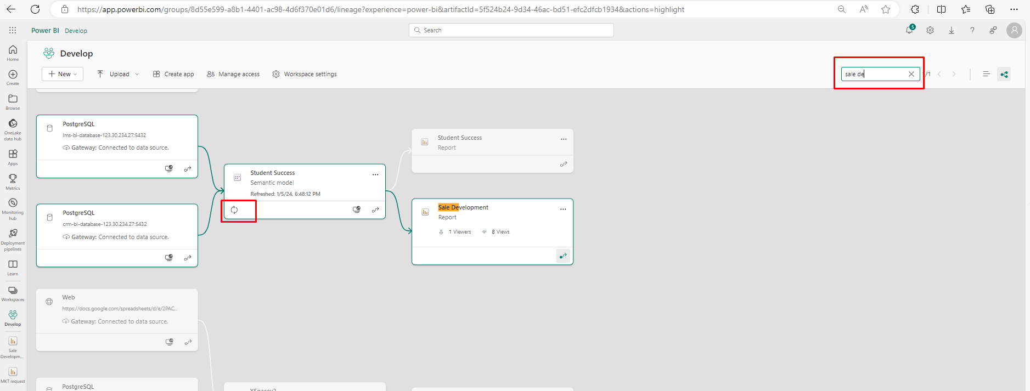Open OneLake data hub
This screenshot has height=391, width=1030.
coord(13,130)
